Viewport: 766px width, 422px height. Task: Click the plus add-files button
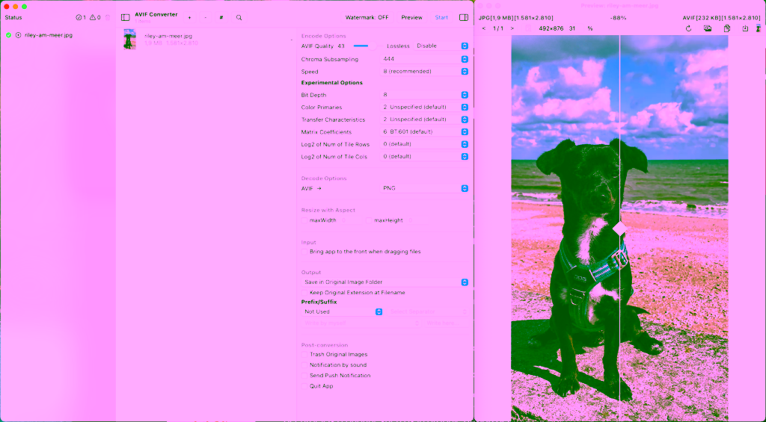(189, 18)
